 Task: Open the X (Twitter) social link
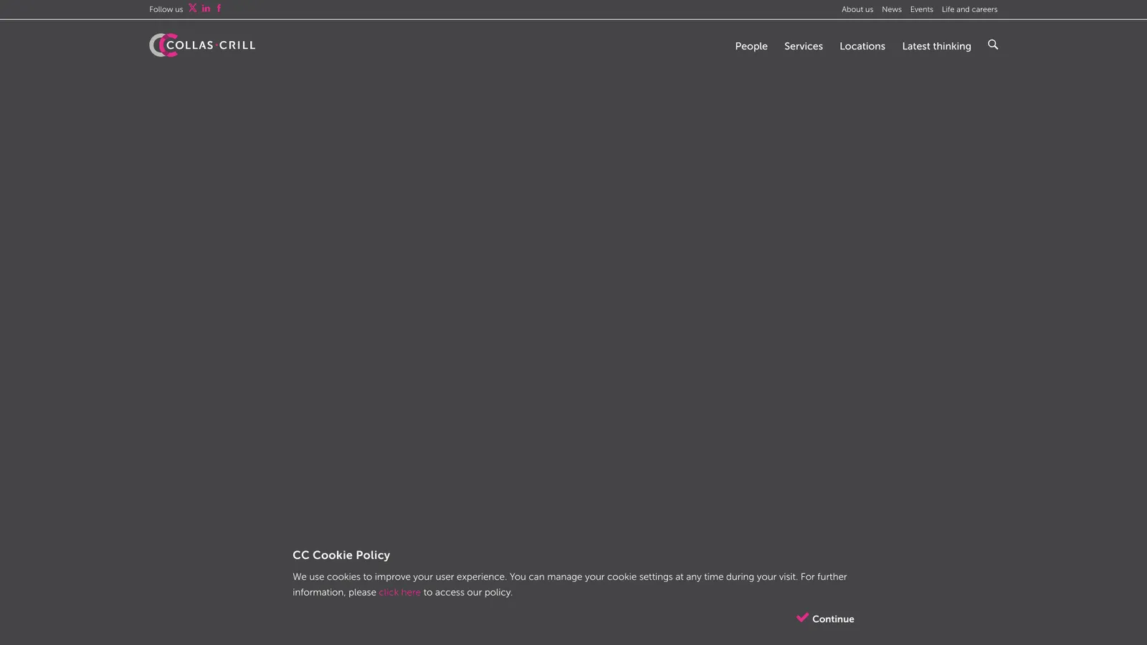point(192,9)
